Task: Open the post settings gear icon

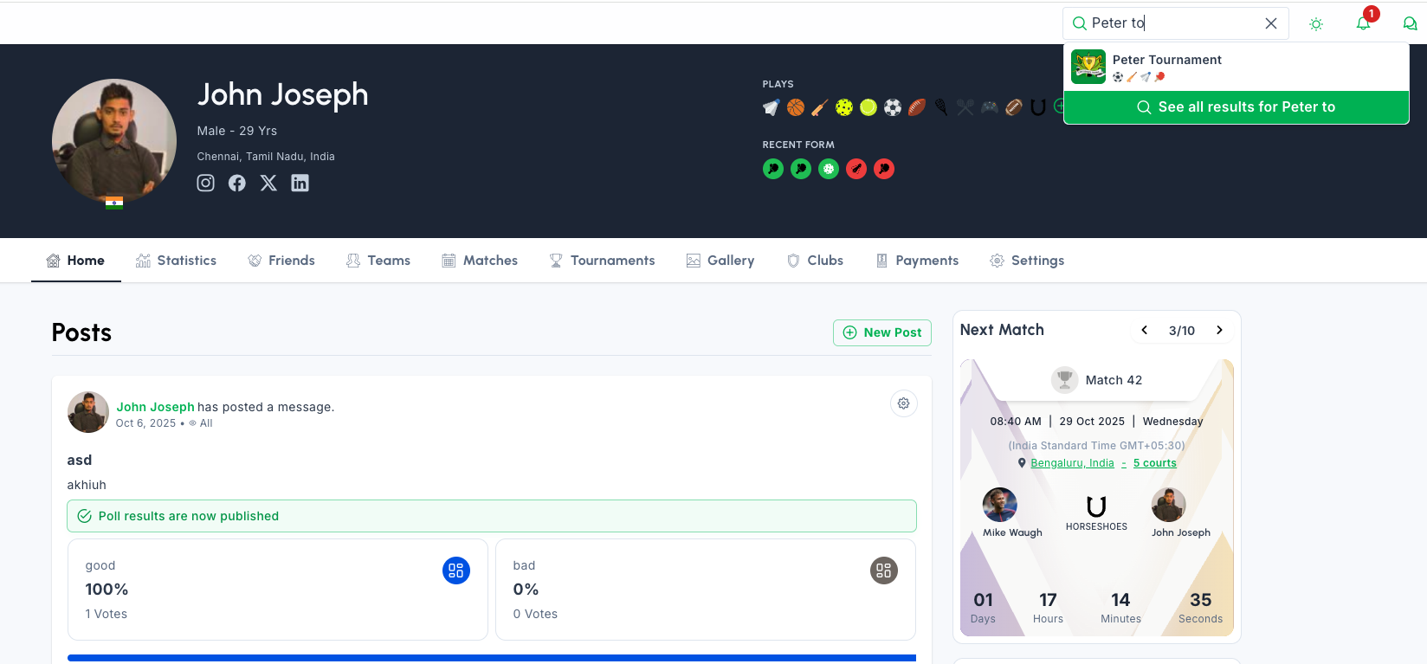Action: pyautogui.click(x=903, y=403)
